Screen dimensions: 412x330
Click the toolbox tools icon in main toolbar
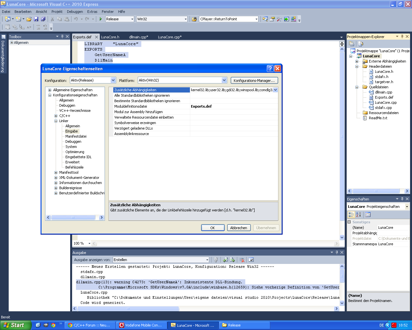pos(279,19)
